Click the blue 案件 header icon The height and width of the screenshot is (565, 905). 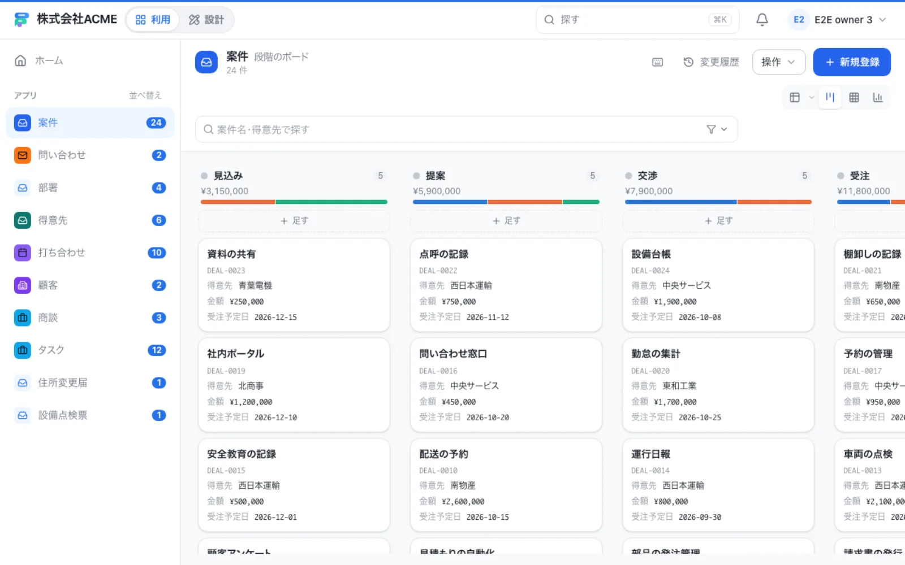click(206, 62)
